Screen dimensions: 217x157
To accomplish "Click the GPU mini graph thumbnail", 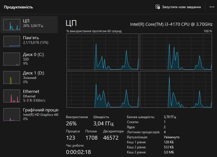I will 12,114.
